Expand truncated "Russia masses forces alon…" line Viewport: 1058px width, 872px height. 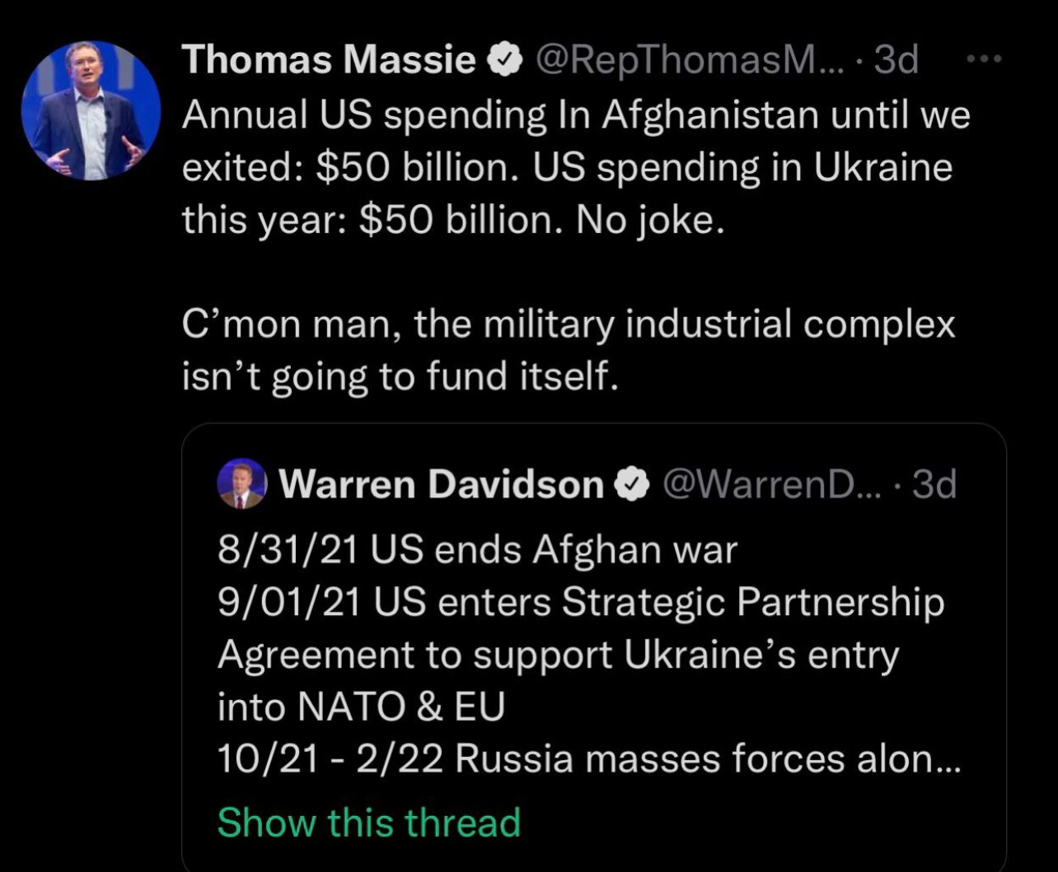click(588, 759)
